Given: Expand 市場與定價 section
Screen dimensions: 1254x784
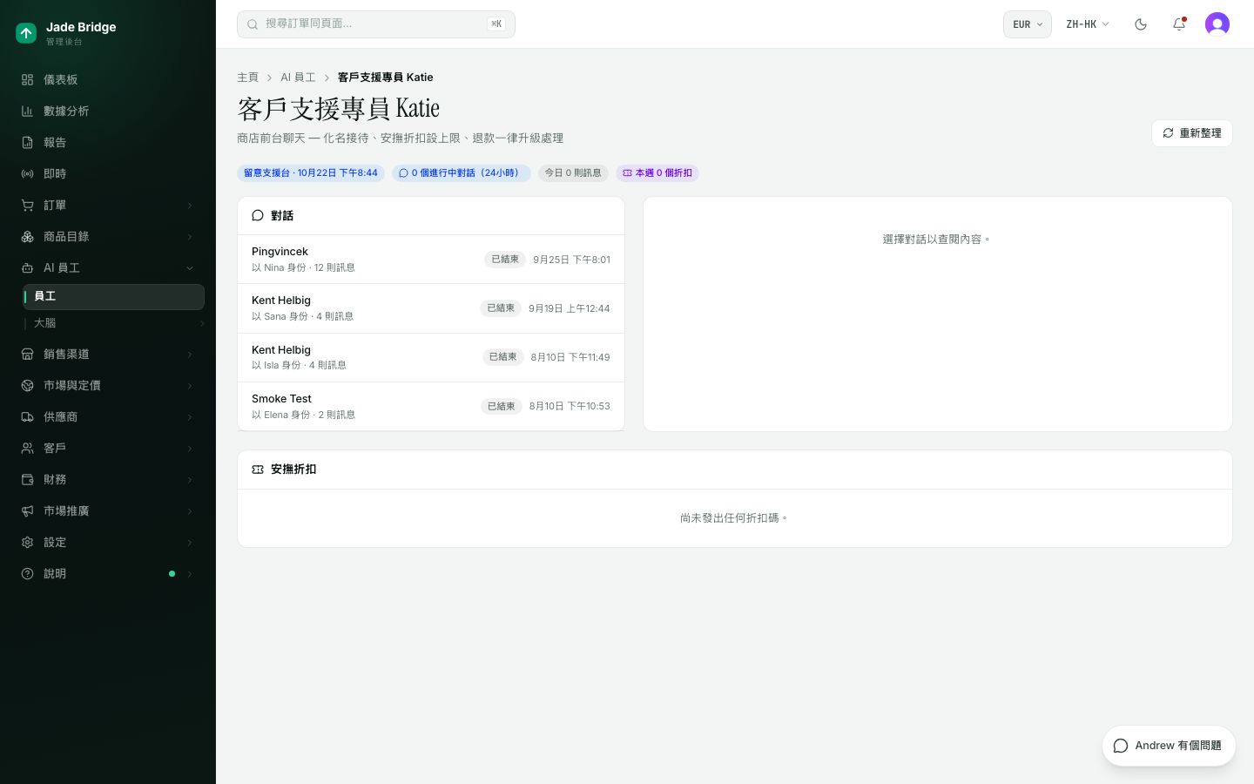Looking at the screenshot, I should [108, 385].
